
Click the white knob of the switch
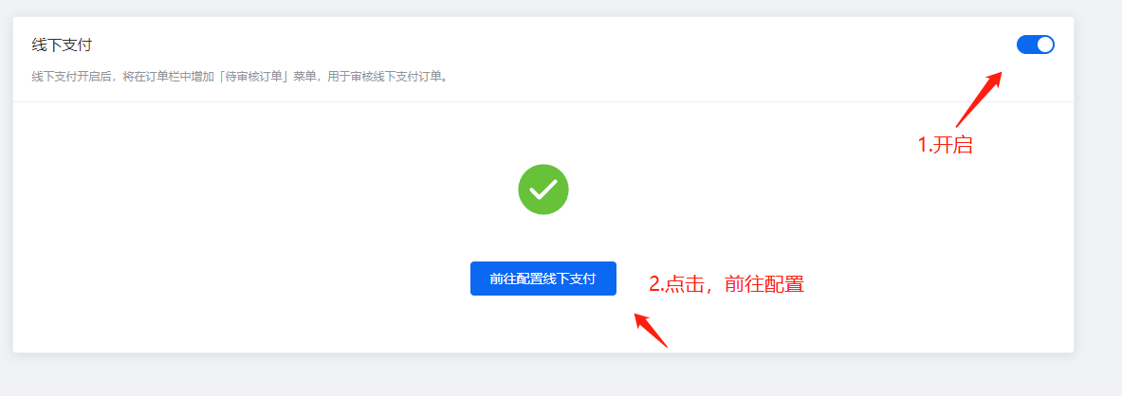[1045, 45]
